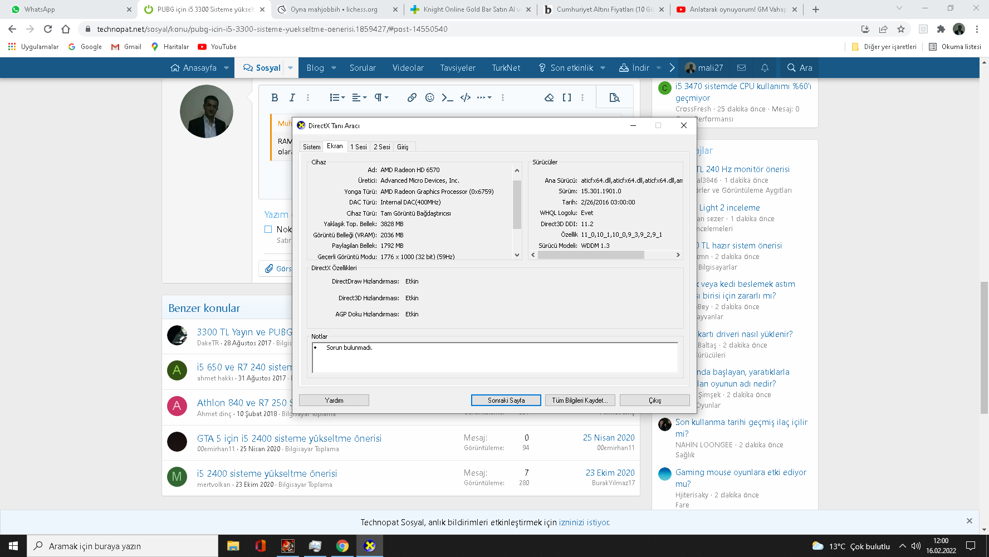The width and height of the screenshot is (989, 557).
Task: Click the Yardım button in DirectX dialog
Action: tap(334, 400)
